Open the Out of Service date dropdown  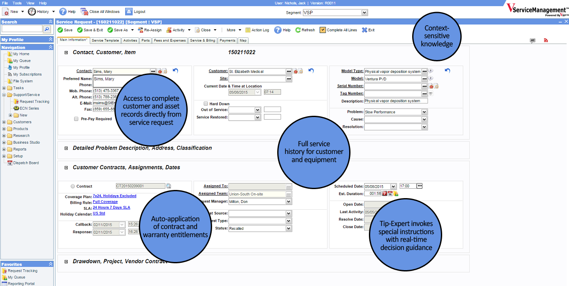click(258, 110)
